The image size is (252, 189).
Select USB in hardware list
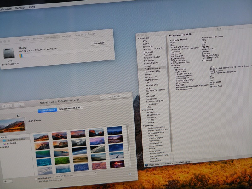coord(149,107)
